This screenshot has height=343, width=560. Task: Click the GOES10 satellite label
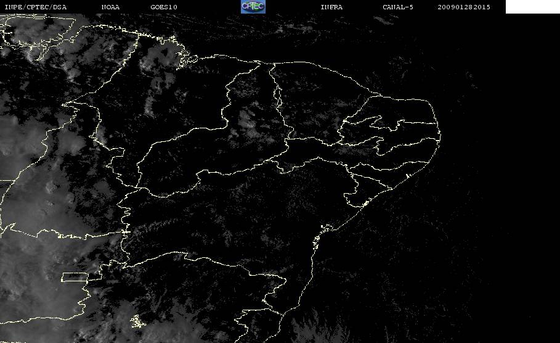coord(164,7)
